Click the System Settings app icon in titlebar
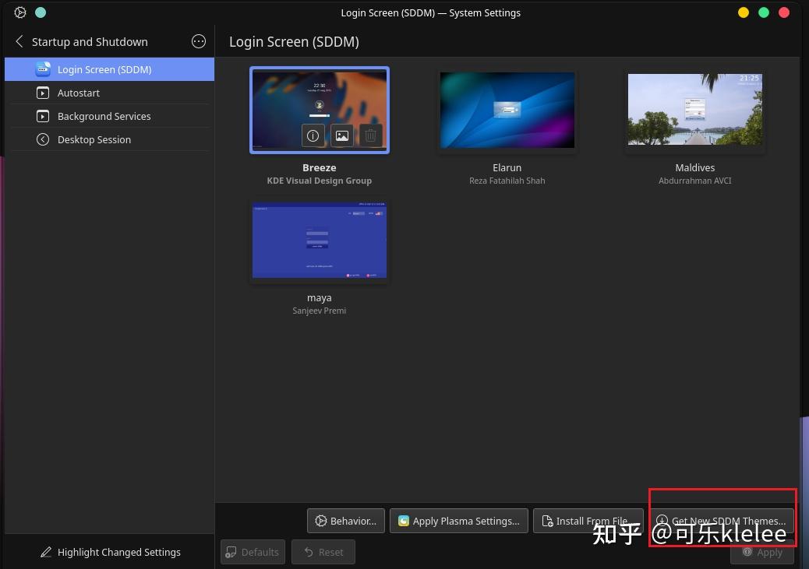 tap(20, 12)
